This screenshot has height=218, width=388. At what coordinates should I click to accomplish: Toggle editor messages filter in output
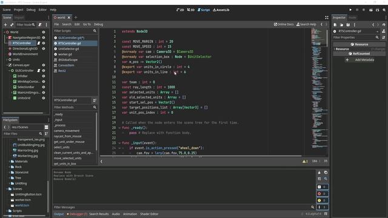323,207
